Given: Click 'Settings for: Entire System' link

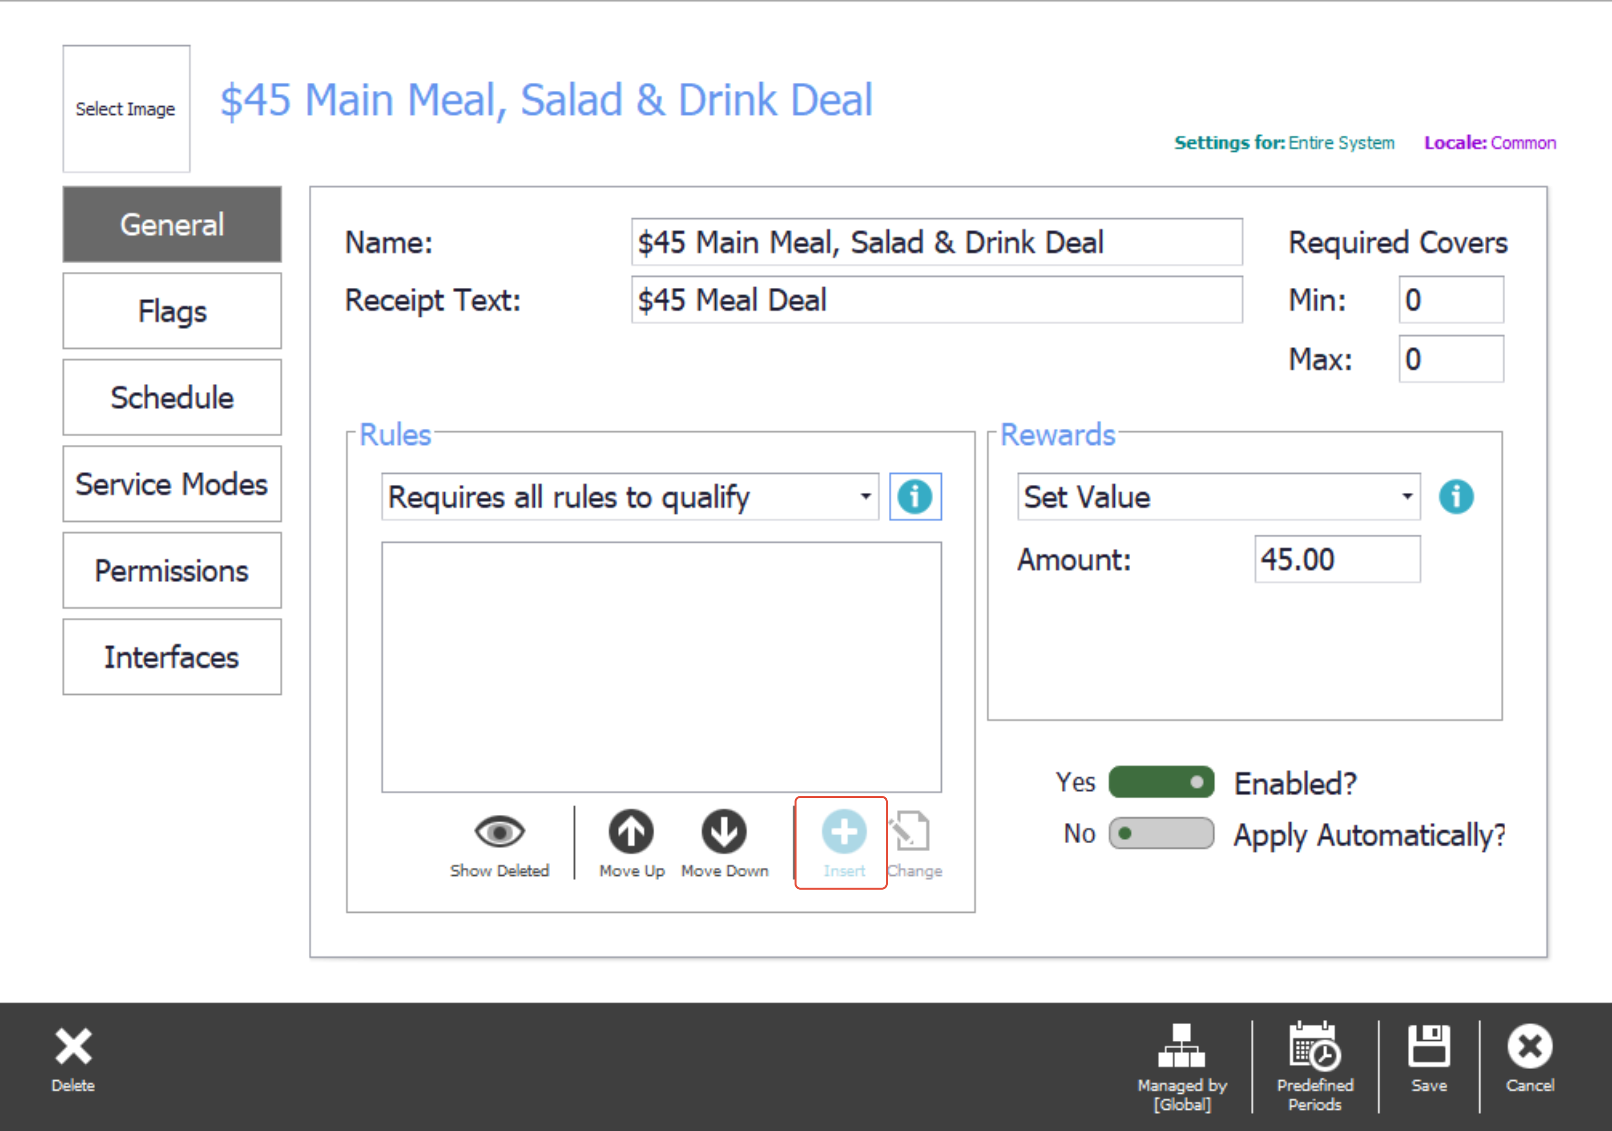Looking at the screenshot, I should tap(1284, 143).
